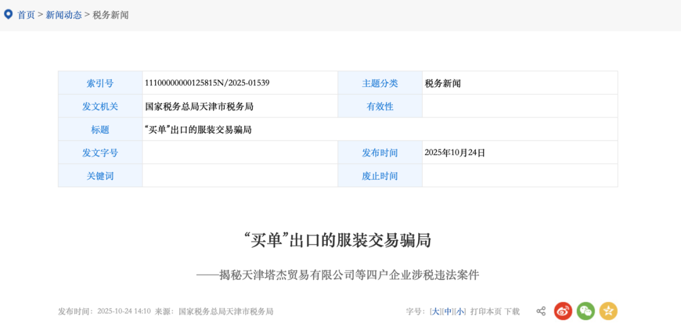Viewport: 681px width, 327px height.
Task: Go to 首页 in breadcrumb
Action: coord(26,14)
